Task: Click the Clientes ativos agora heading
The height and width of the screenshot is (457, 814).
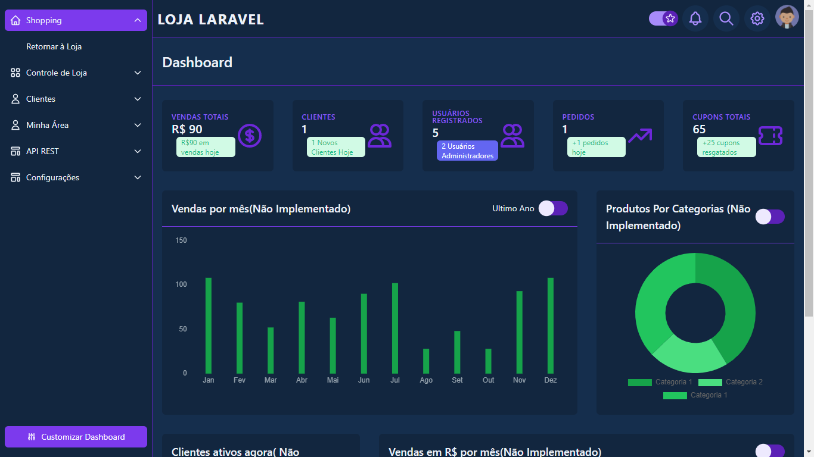Action: 235,452
